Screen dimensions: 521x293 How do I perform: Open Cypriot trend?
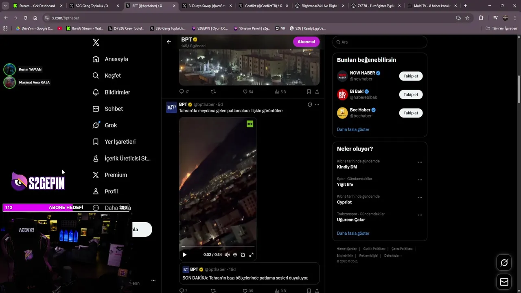click(344, 202)
